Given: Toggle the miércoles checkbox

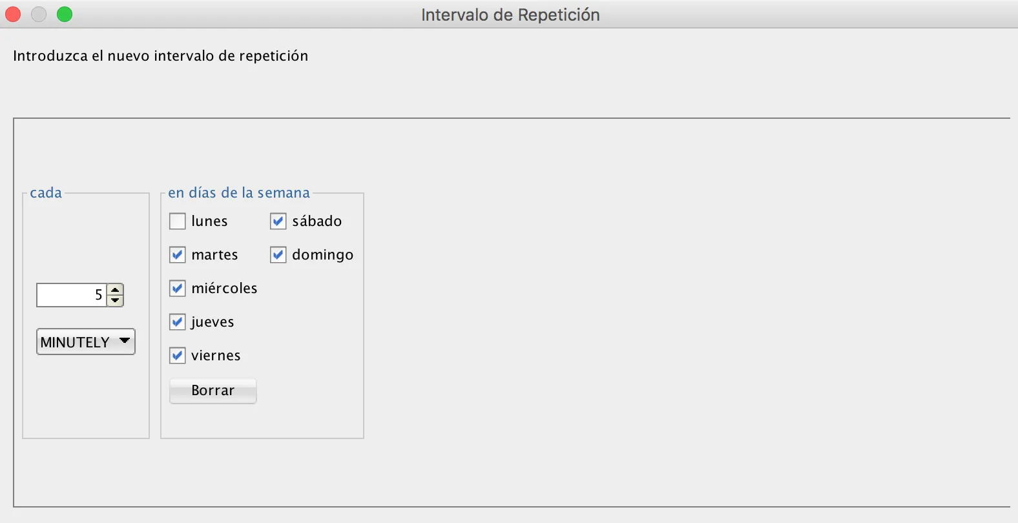Looking at the screenshot, I should point(178,289).
